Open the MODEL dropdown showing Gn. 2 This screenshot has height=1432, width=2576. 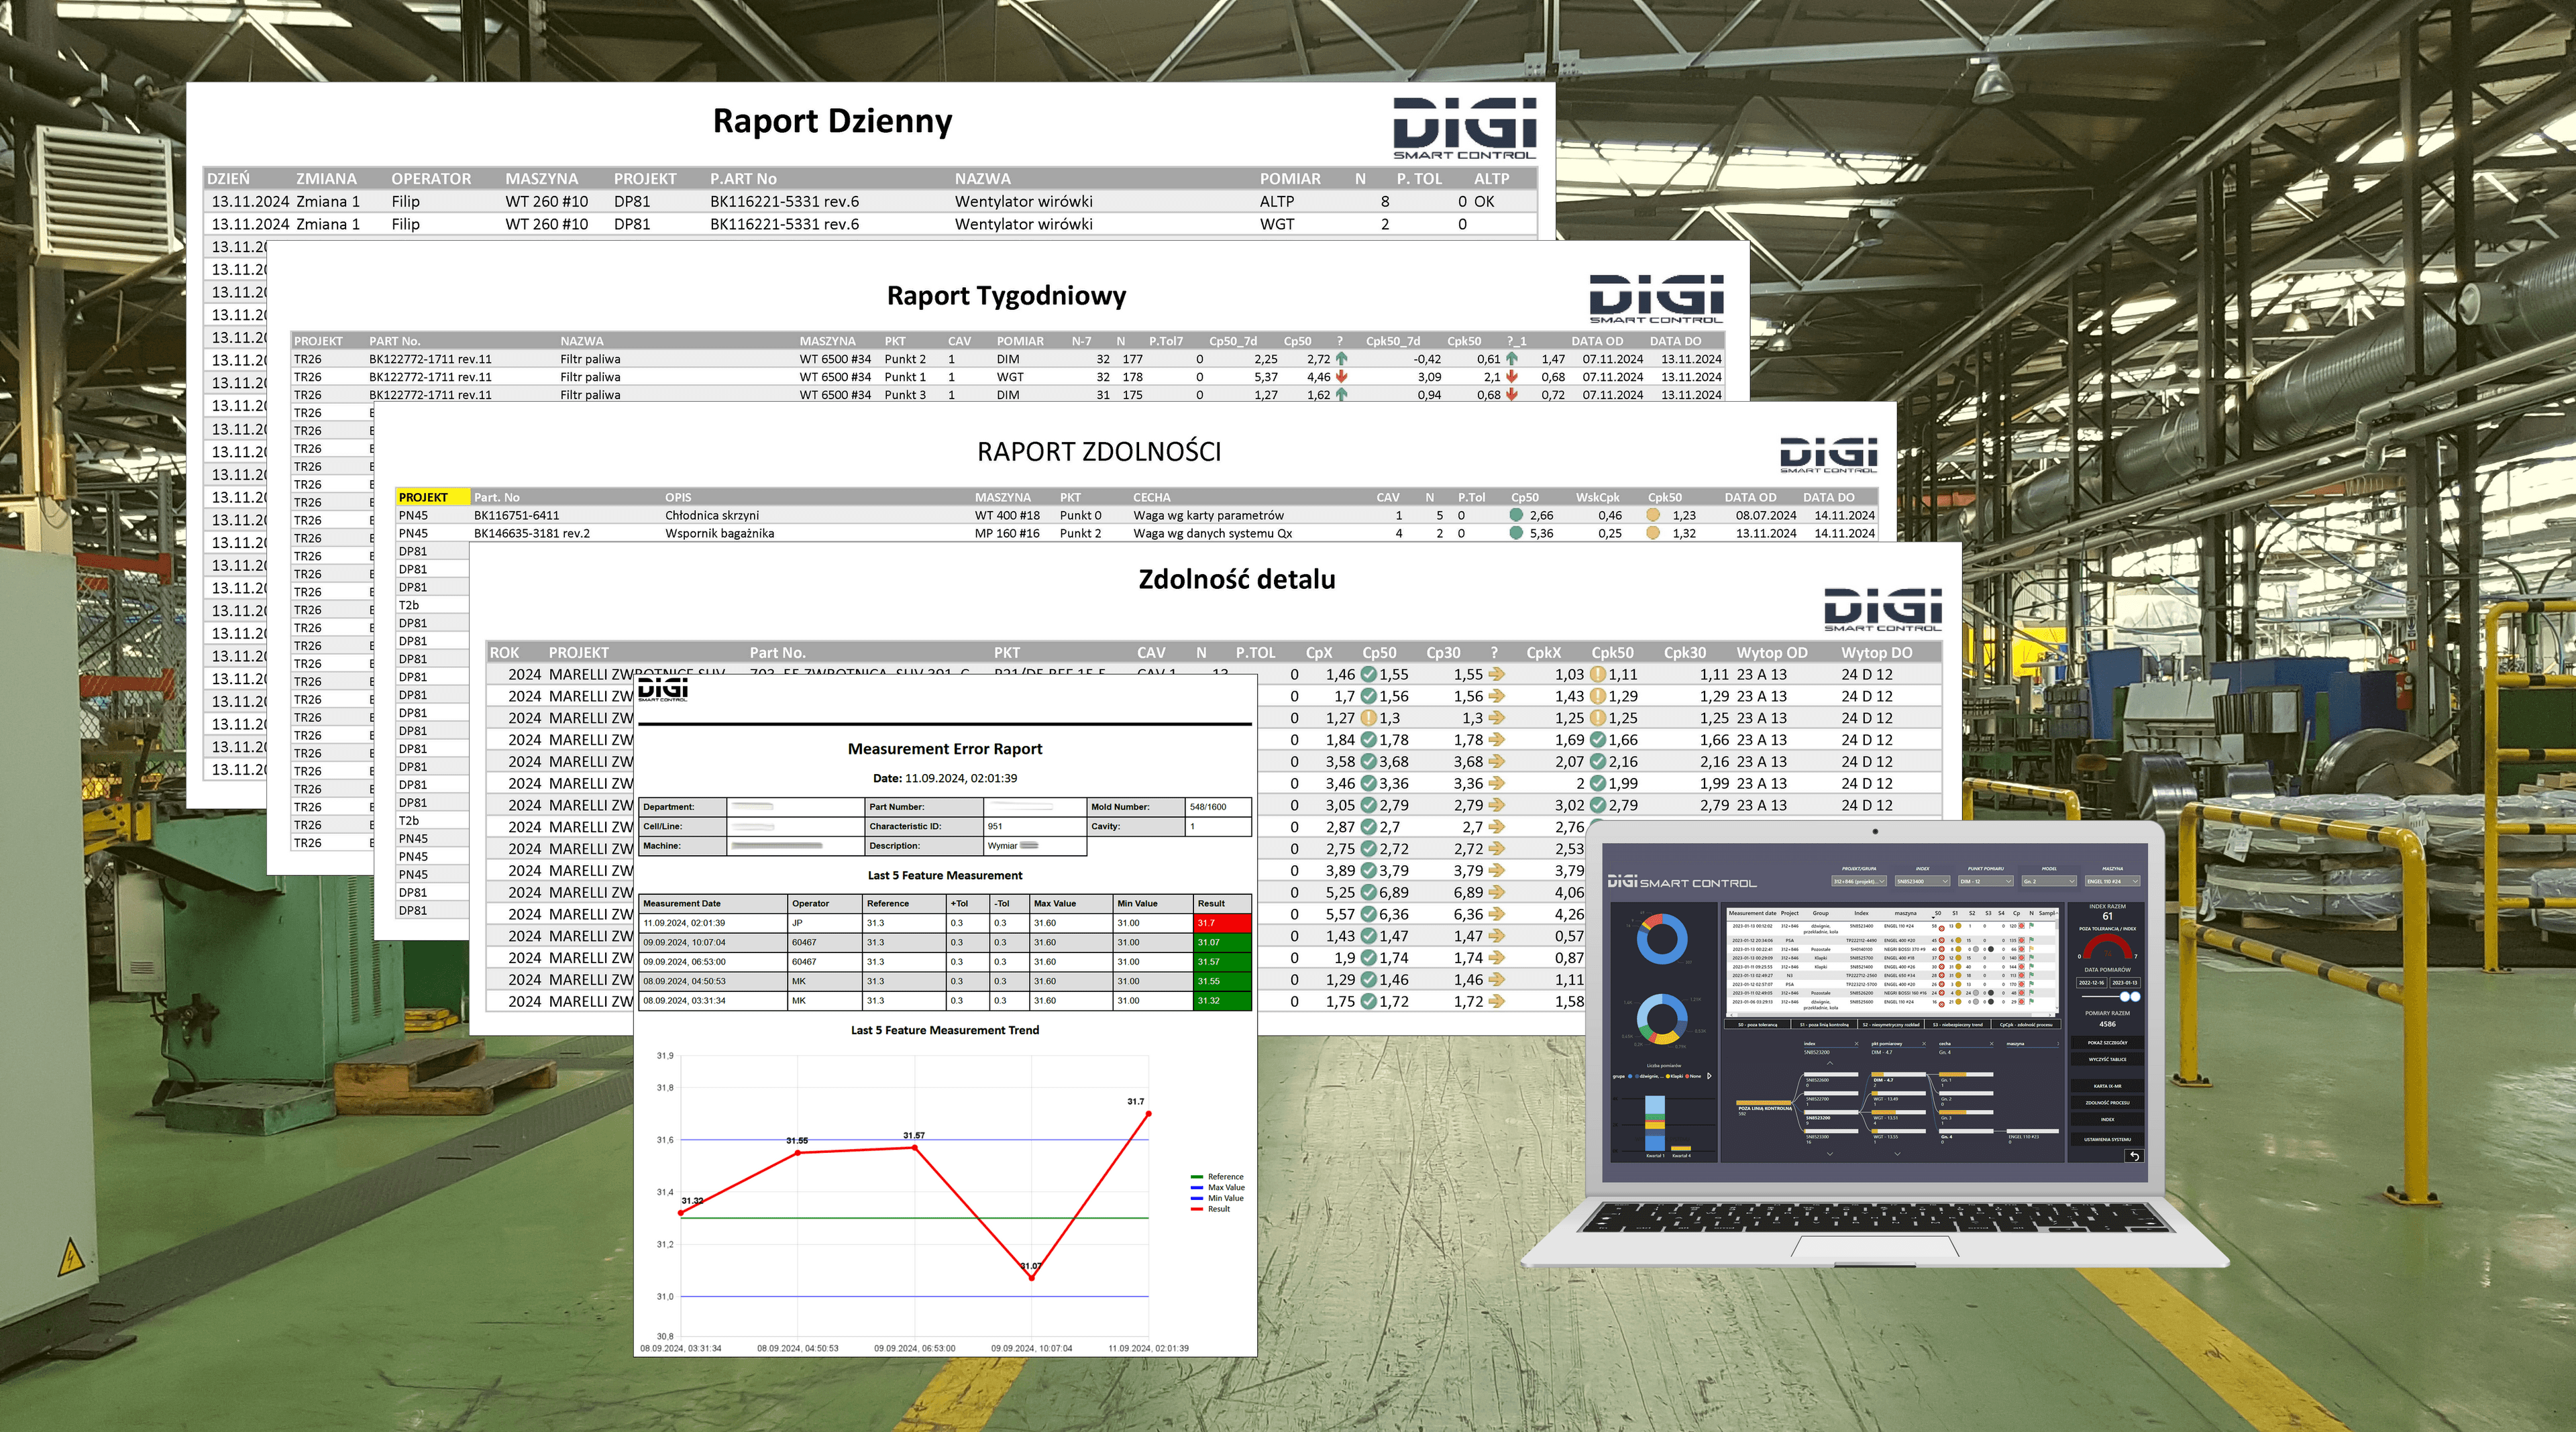coord(2050,881)
